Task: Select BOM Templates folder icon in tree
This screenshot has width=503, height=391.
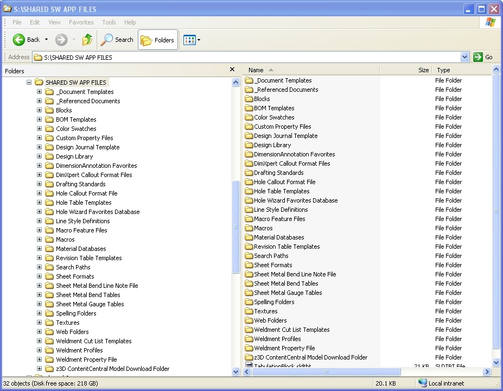Action: 49,119
